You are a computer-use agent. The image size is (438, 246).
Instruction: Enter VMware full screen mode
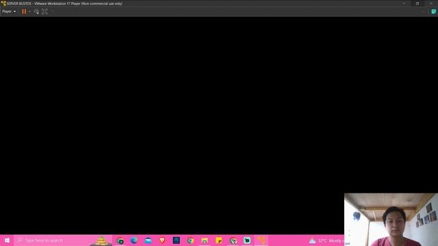tap(44, 12)
